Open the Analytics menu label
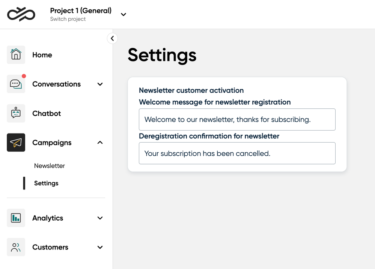Viewport: 375px width, 269px height. [x=48, y=218]
